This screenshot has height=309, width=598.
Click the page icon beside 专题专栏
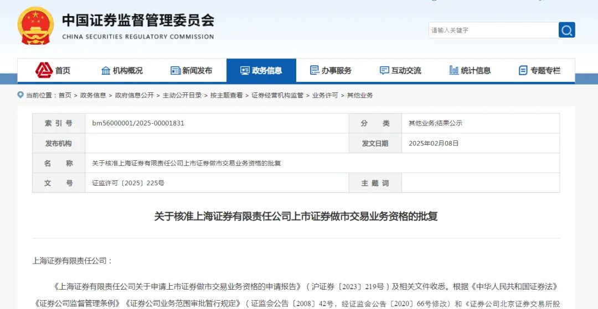coord(523,70)
